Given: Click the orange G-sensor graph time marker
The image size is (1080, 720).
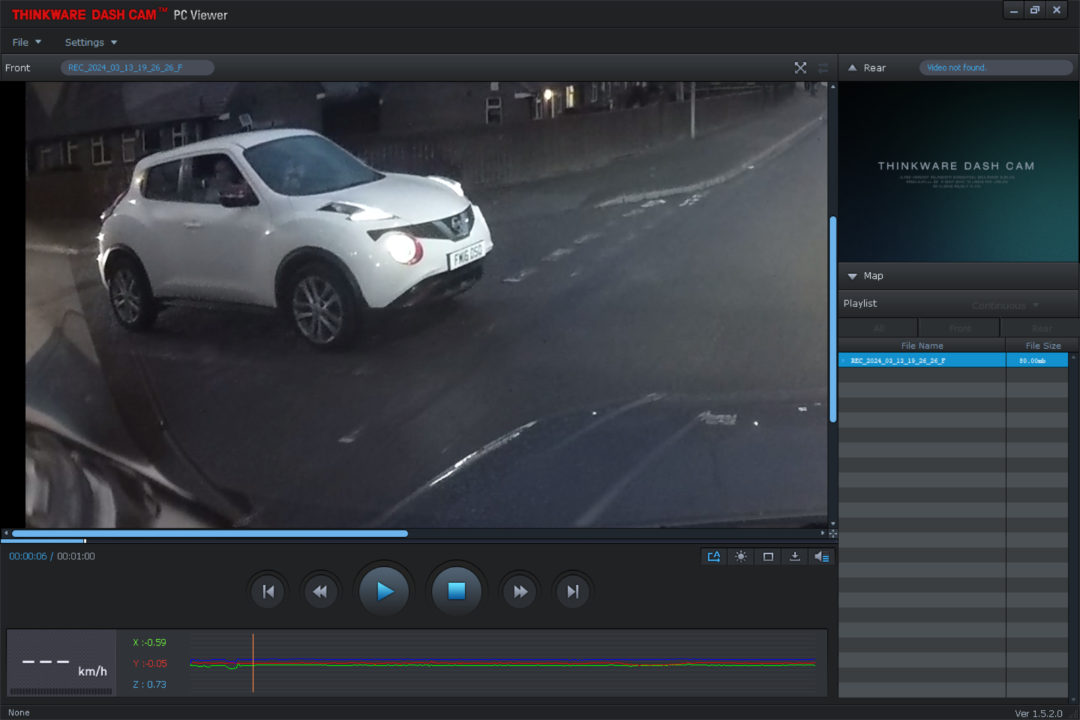Looking at the screenshot, I should tap(253, 663).
